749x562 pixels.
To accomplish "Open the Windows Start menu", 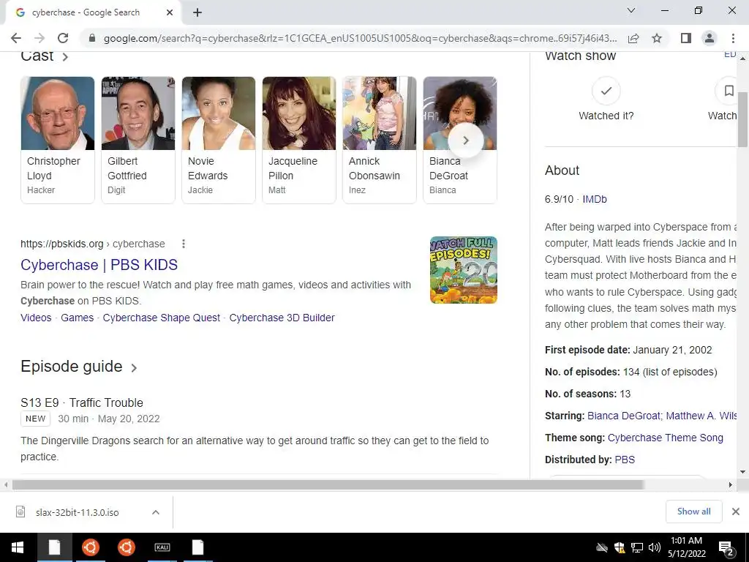I will [x=18, y=547].
